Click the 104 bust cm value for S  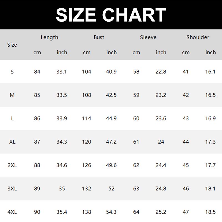(87, 72)
